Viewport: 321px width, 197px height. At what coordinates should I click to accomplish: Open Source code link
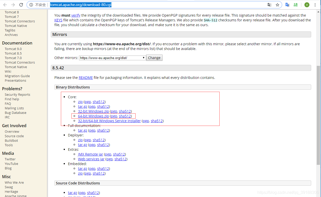(14, 136)
